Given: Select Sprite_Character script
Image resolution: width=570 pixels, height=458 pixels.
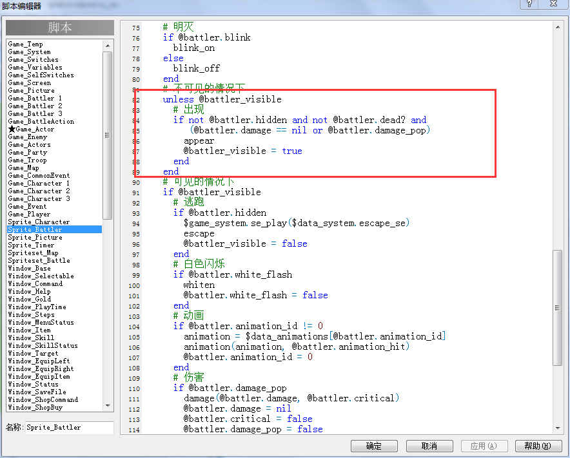Looking at the screenshot, I should (39, 222).
